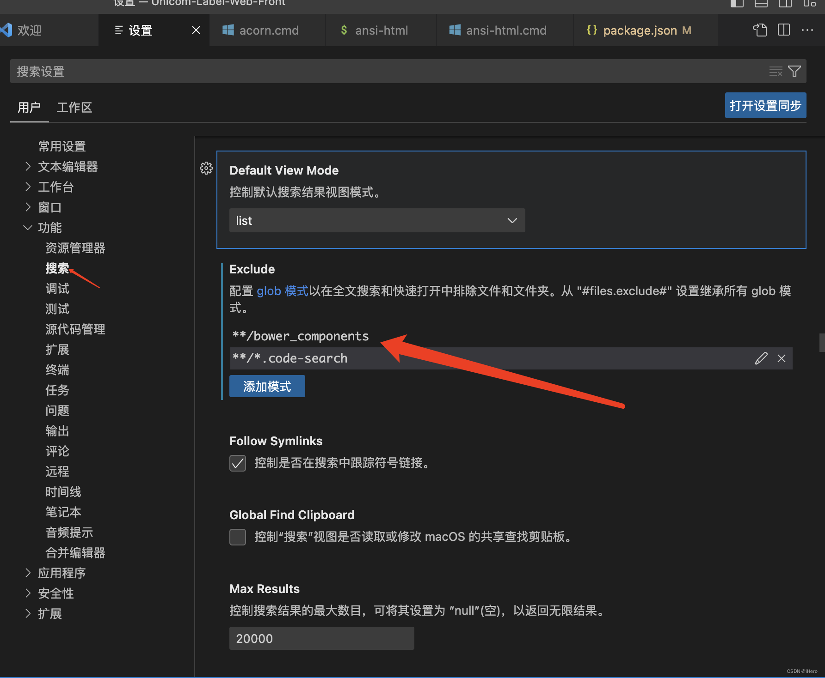Click the Max Results input showing 20000
The height and width of the screenshot is (678, 825).
321,638
